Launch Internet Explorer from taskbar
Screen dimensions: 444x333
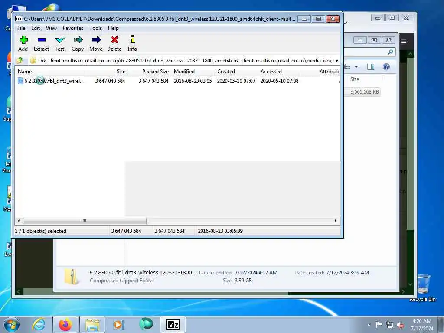coord(39,324)
